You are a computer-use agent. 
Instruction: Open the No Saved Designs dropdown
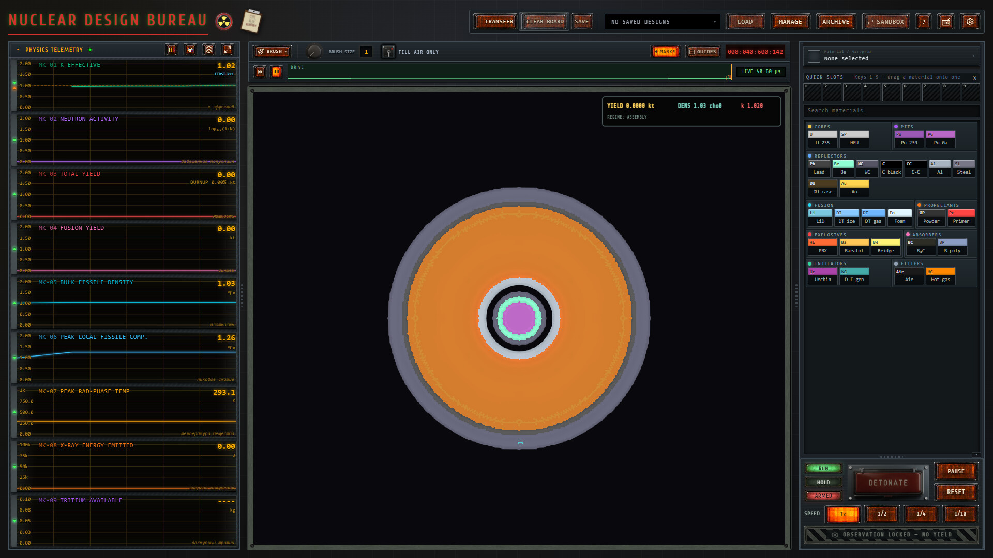coord(662,22)
